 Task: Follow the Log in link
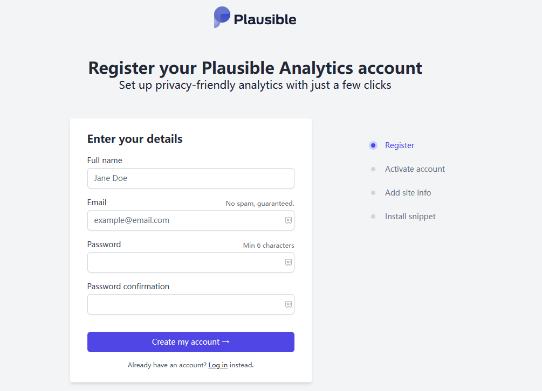[x=218, y=365]
